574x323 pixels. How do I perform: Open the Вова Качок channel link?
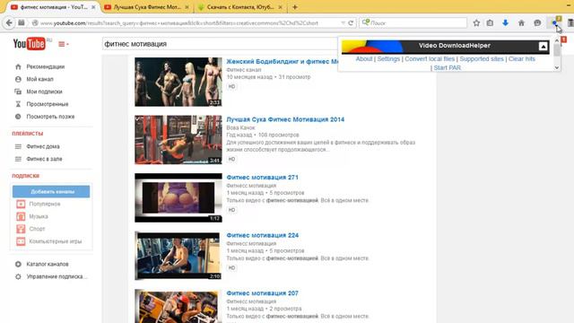(240, 127)
